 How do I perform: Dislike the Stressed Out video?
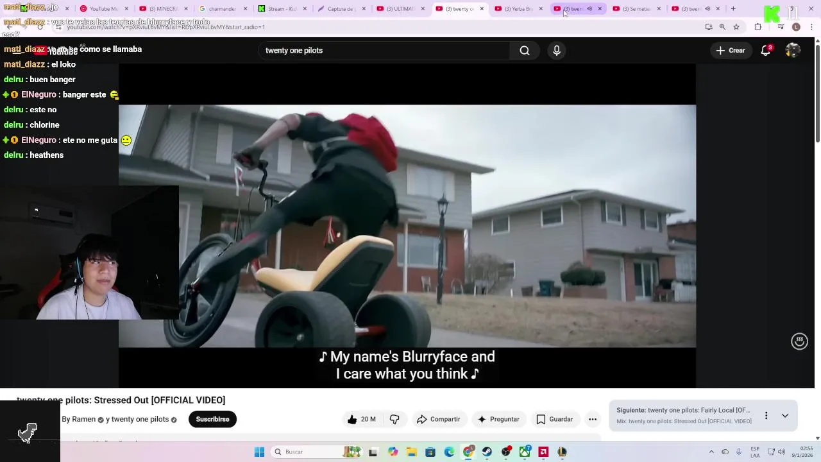(x=394, y=419)
